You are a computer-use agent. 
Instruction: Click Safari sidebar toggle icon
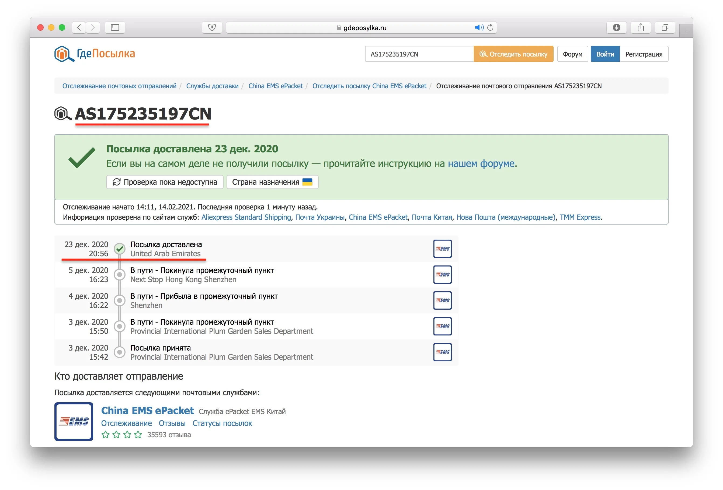pyautogui.click(x=115, y=27)
